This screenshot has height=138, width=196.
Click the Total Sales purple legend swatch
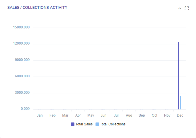[73, 124]
